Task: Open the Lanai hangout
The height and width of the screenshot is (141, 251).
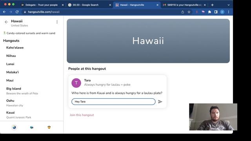Action: 10,64
